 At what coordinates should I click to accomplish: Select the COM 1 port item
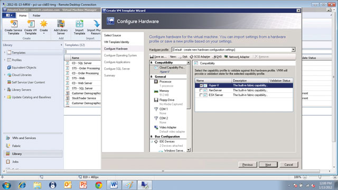click(161, 109)
